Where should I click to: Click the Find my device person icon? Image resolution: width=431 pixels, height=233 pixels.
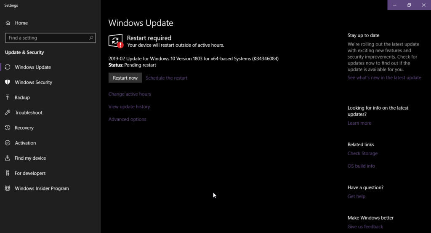(x=8, y=158)
